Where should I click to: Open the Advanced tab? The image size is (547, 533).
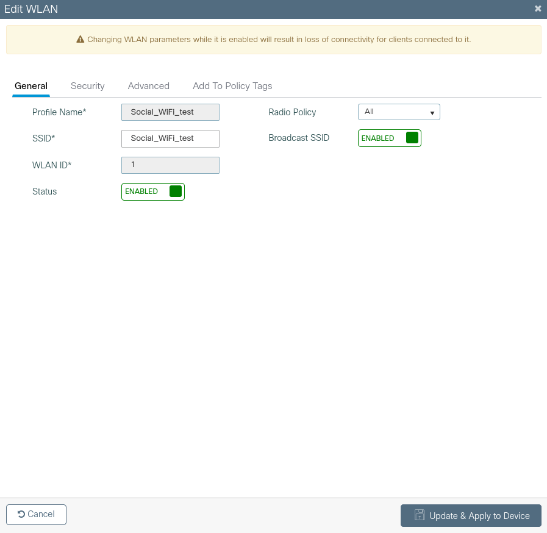click(x=149, y=86)
